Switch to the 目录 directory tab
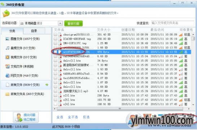Screen dimensions: 197x130 pyautogui.click(x=34, y=31)
